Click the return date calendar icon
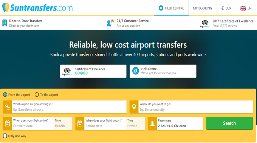257x143 pixels. 80,123
